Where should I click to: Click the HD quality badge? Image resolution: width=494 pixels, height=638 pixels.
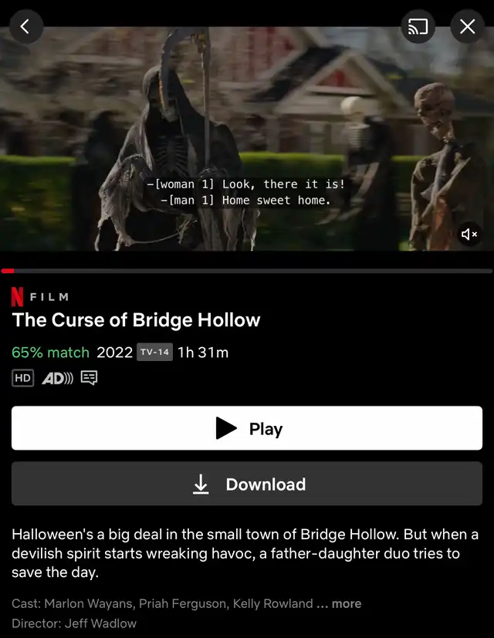pyautogui.click(x=23, y=378)
